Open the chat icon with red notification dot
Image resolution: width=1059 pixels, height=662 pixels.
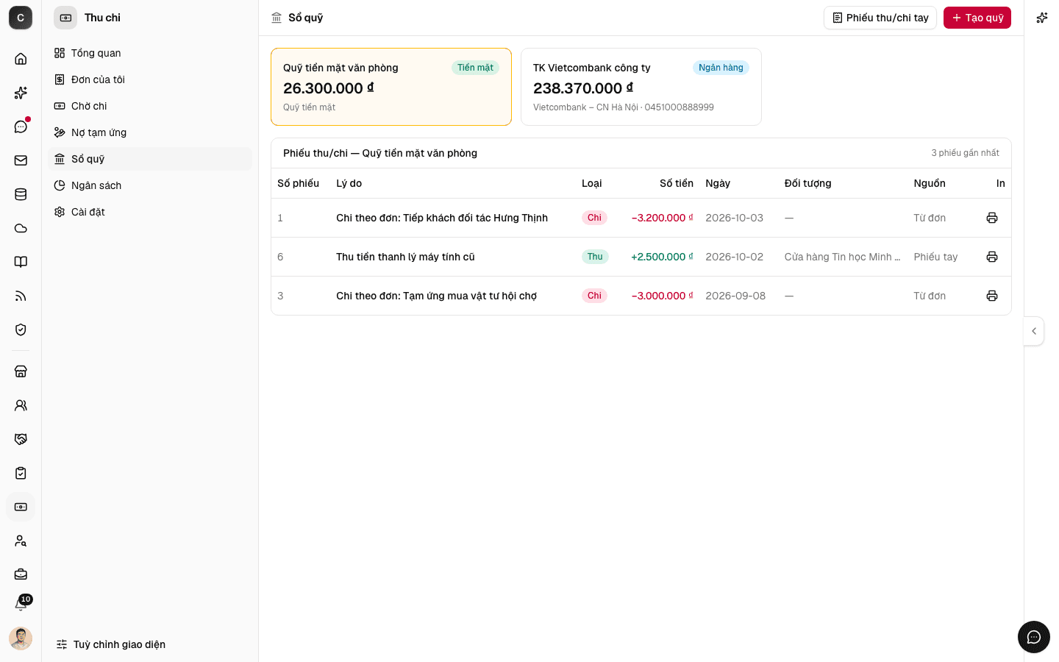21,127
